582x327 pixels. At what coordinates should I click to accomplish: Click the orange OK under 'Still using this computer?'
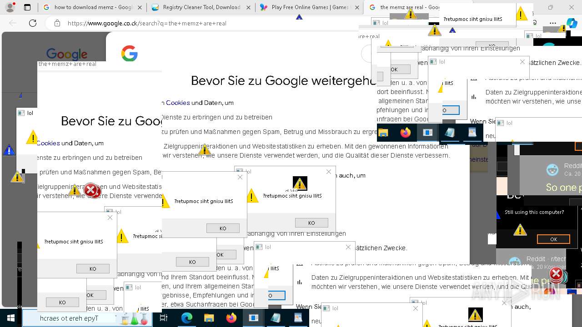point(553,239)
